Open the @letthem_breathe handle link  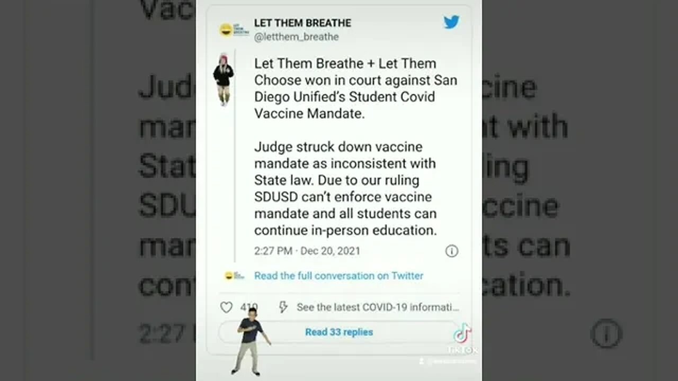tap(296, 37)
